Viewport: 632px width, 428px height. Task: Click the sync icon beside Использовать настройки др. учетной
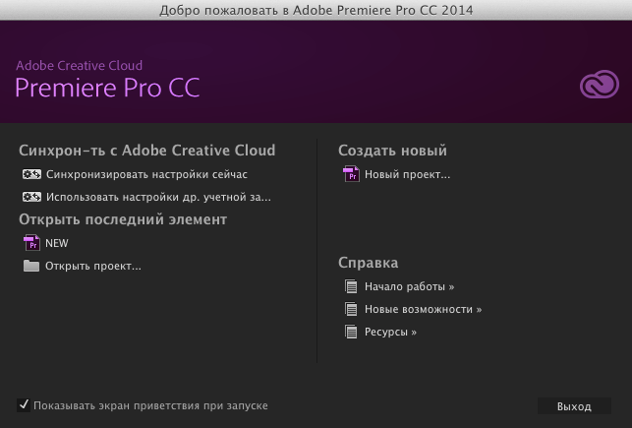click(31, 197)
